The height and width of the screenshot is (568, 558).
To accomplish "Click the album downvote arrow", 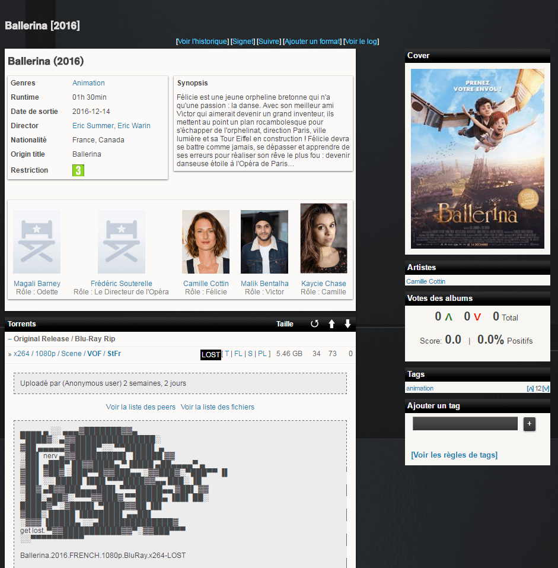I will click(477, 317).
